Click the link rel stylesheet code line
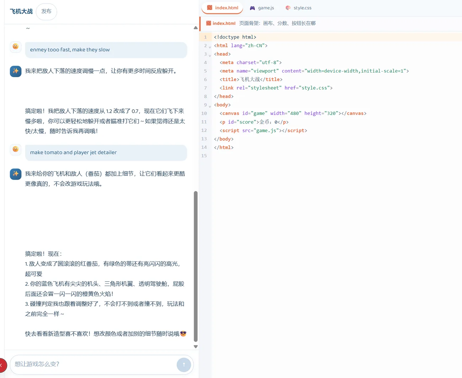This screenshot has height=378, width=462. point(276,88)
